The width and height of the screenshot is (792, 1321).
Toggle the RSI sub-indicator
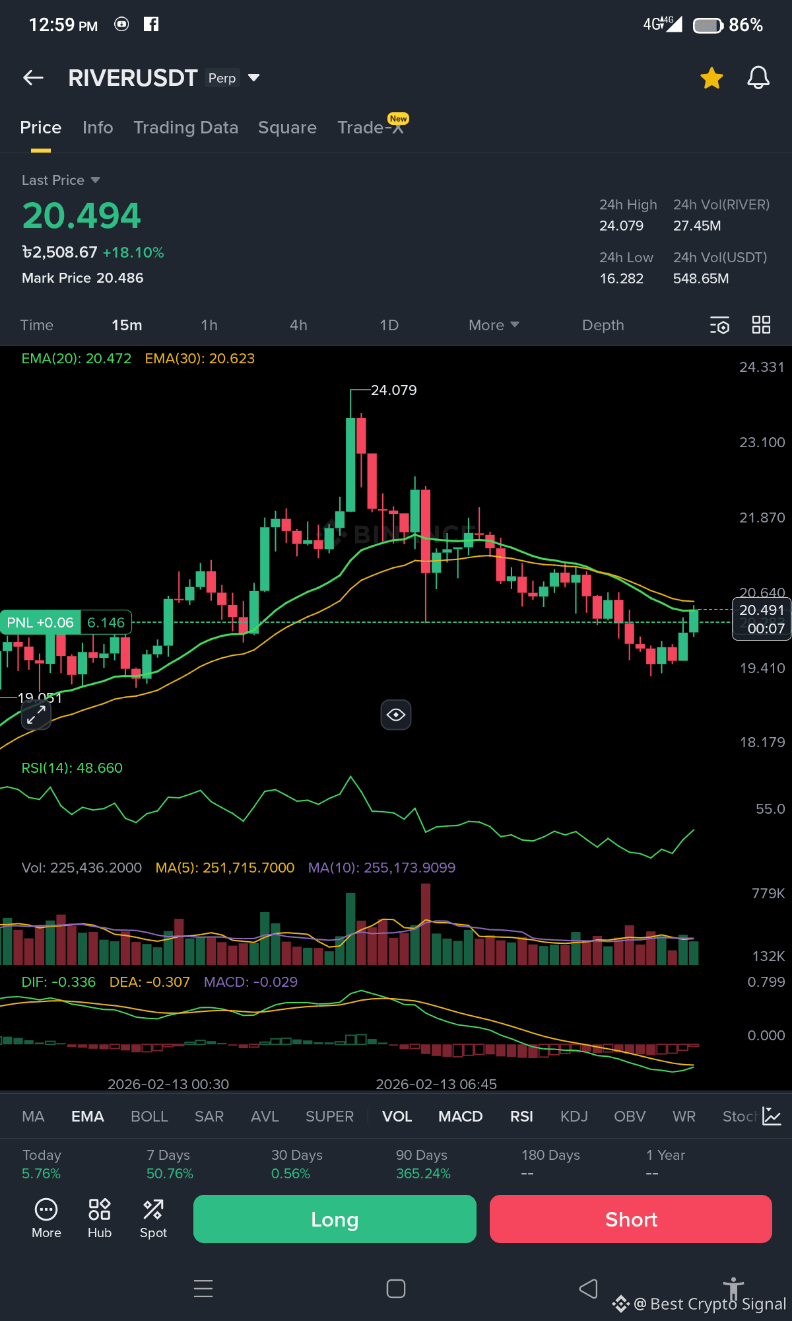pos(521,1116)
